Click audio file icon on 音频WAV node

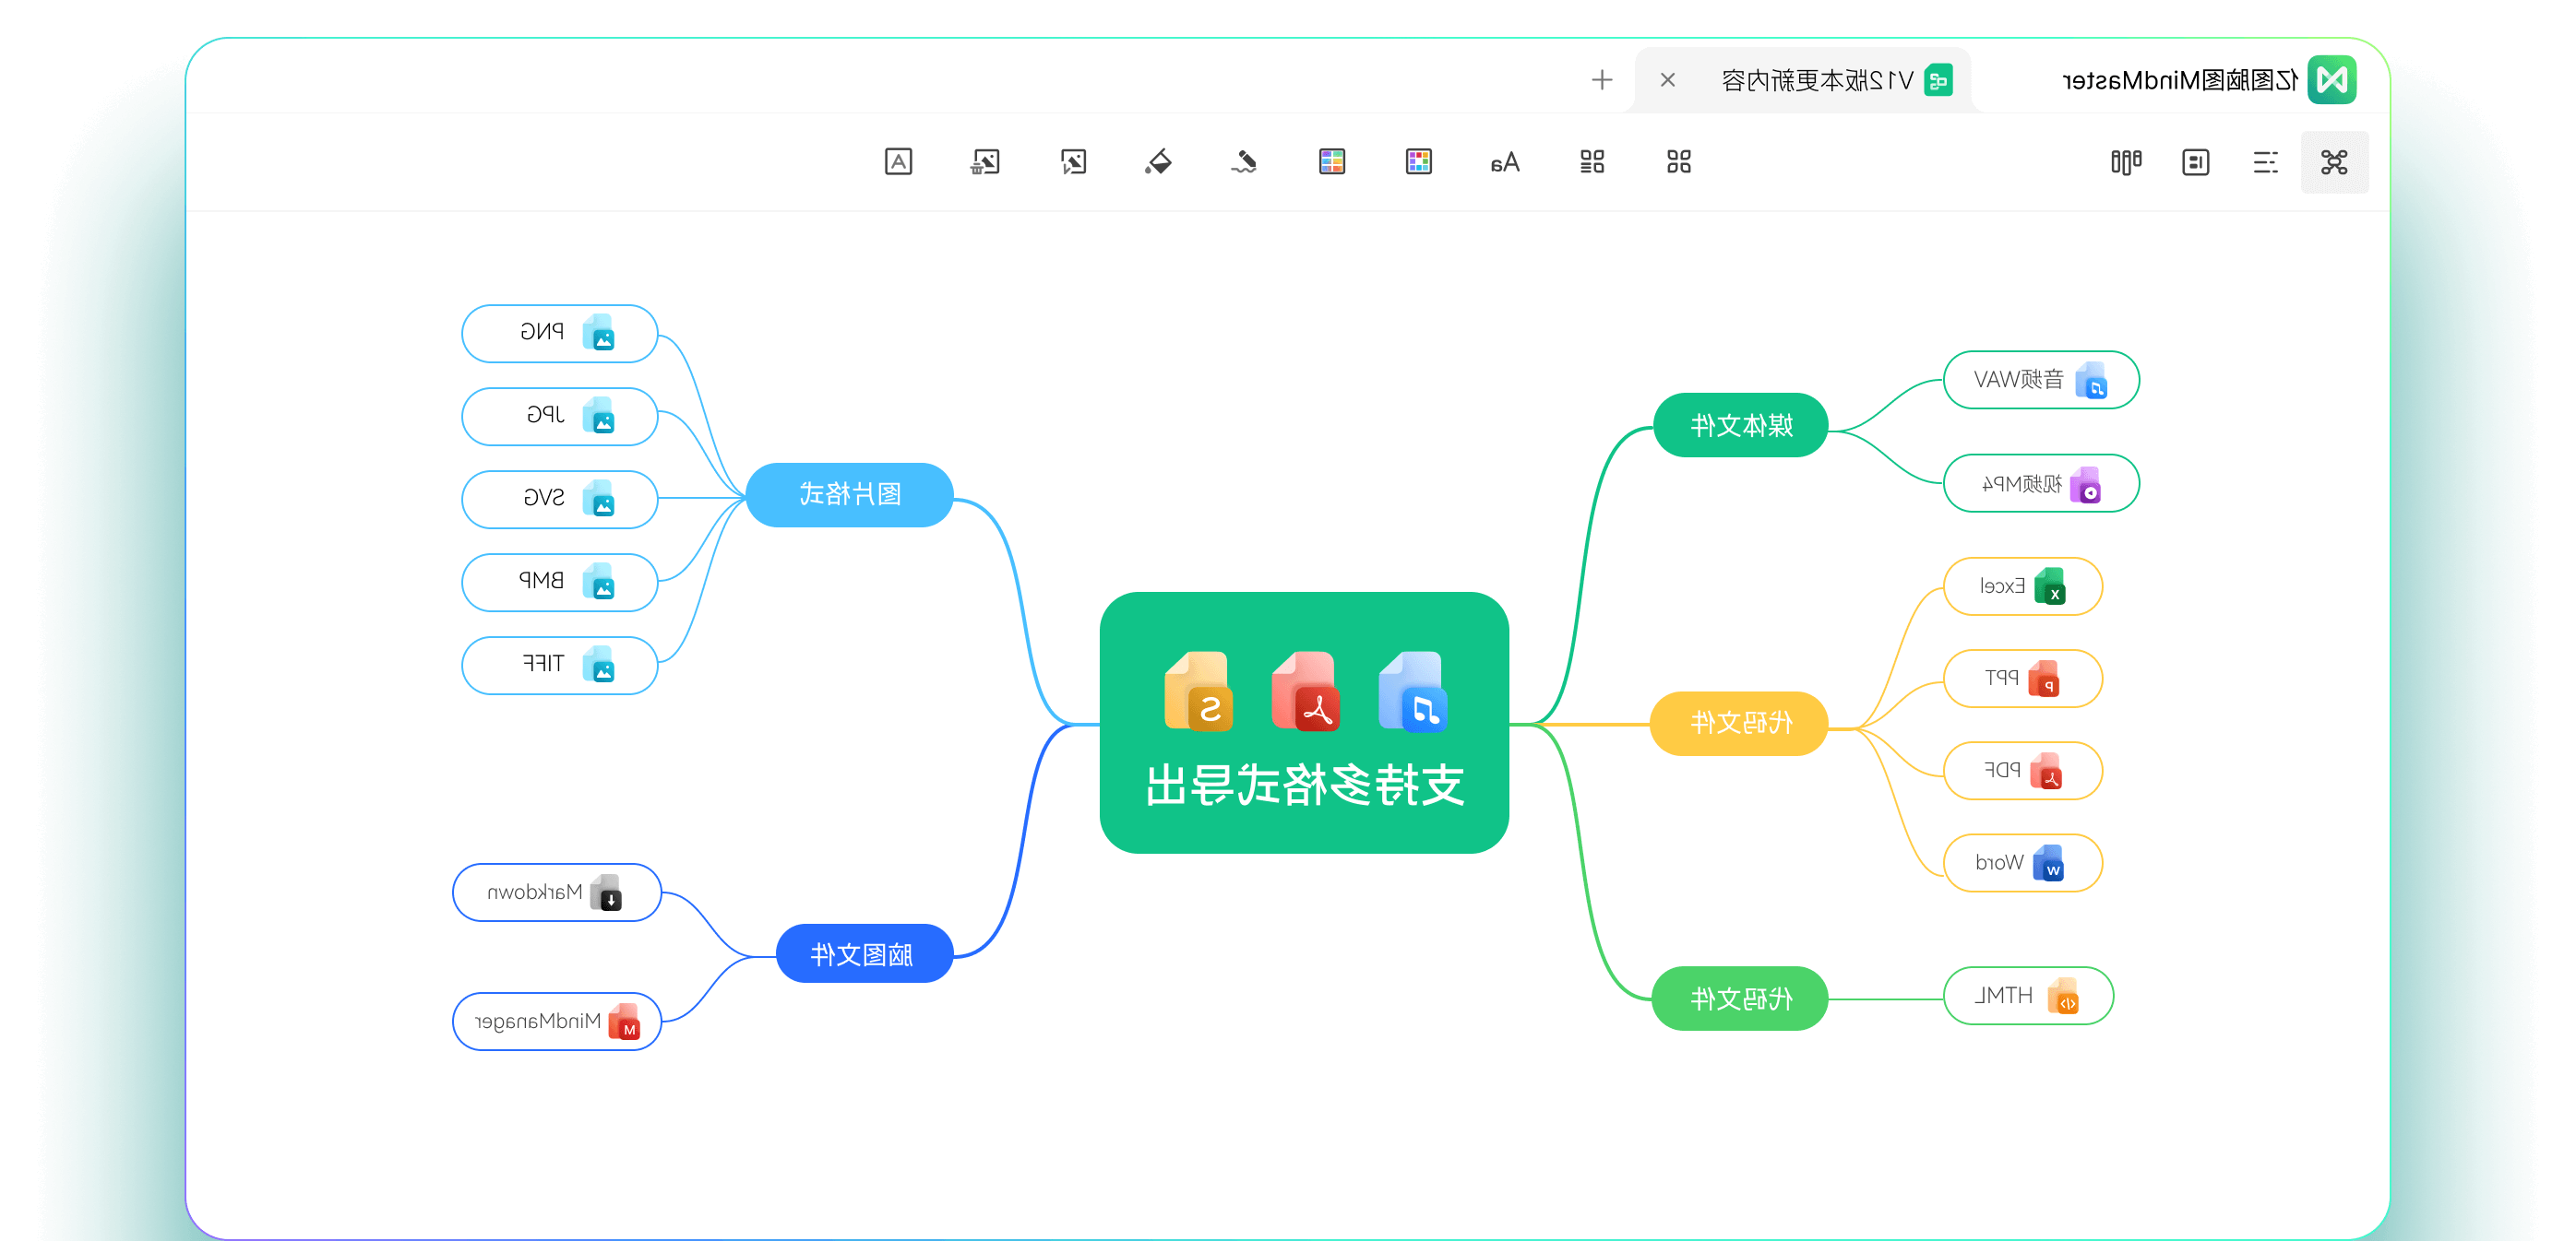click(2091, 381)
